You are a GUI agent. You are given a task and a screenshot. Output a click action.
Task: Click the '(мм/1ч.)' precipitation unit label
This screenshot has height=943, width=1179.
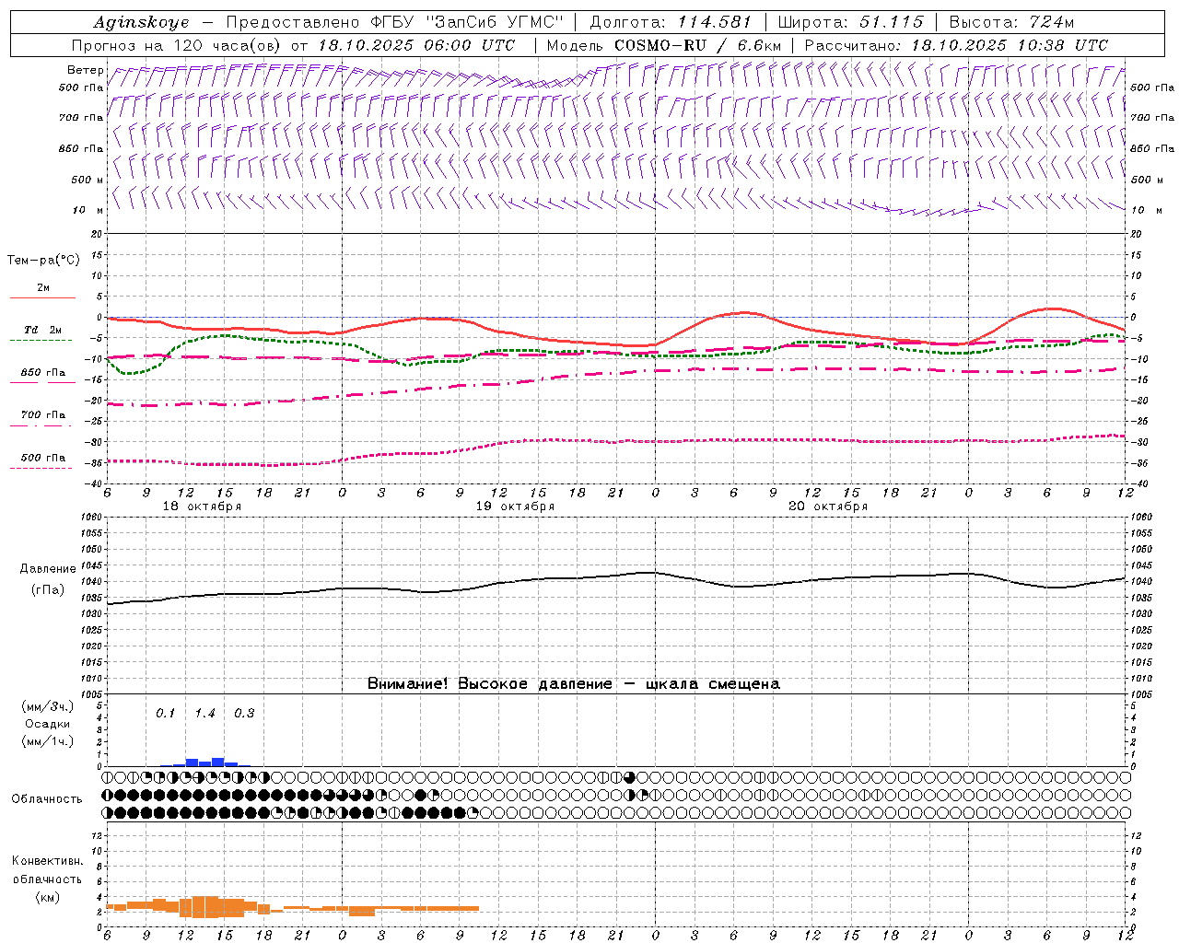(47, 741)
